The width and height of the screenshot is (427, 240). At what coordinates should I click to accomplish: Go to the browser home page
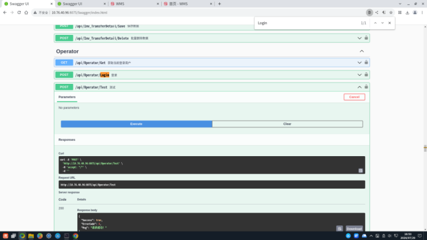click(26, 12)
